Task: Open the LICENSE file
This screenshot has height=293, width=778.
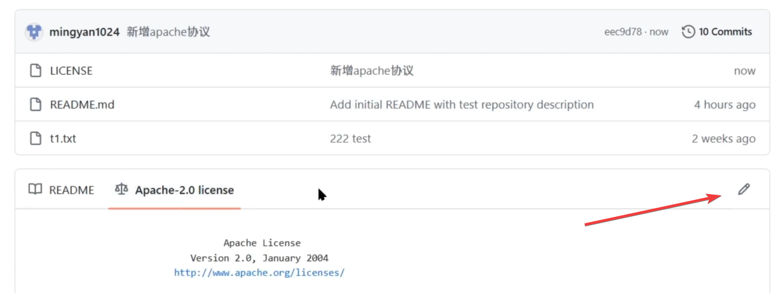Action: pos(71,70)
